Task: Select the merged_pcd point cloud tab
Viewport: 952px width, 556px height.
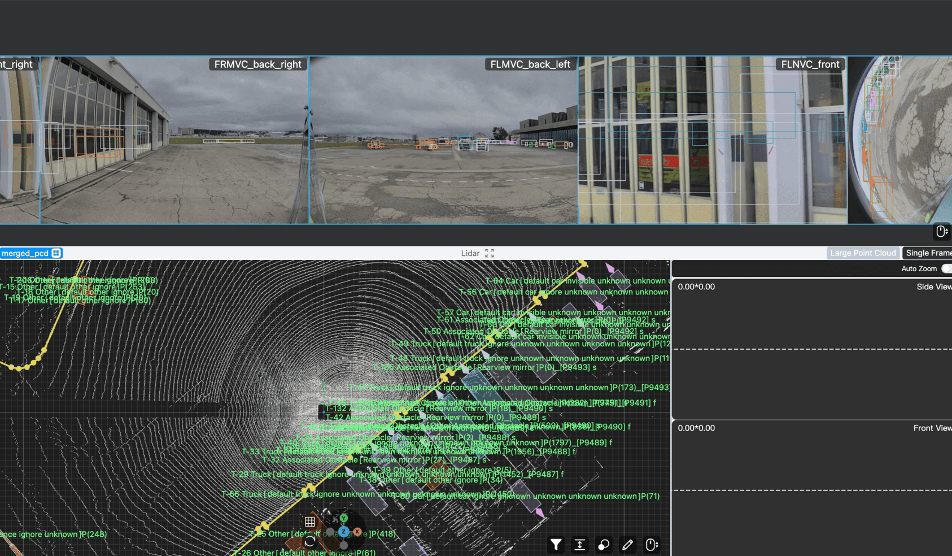Action: coord(25,253)
